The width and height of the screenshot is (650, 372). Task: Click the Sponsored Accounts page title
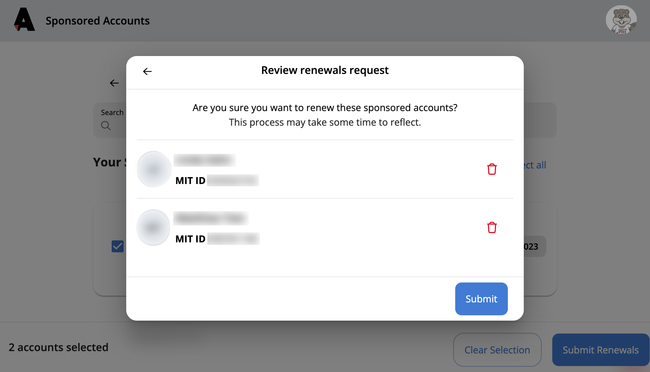point(98,21)
